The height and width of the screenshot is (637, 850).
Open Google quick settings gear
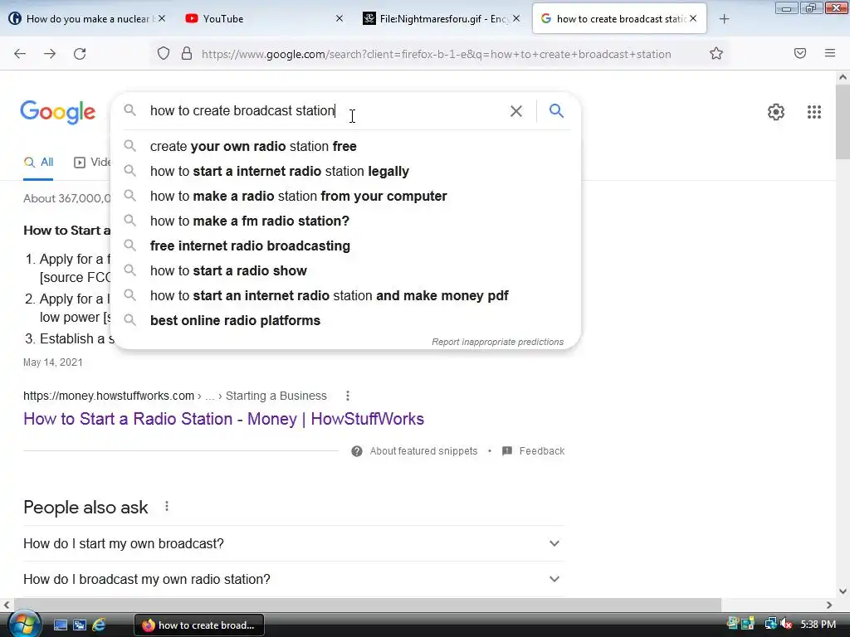tap(776, 112)
